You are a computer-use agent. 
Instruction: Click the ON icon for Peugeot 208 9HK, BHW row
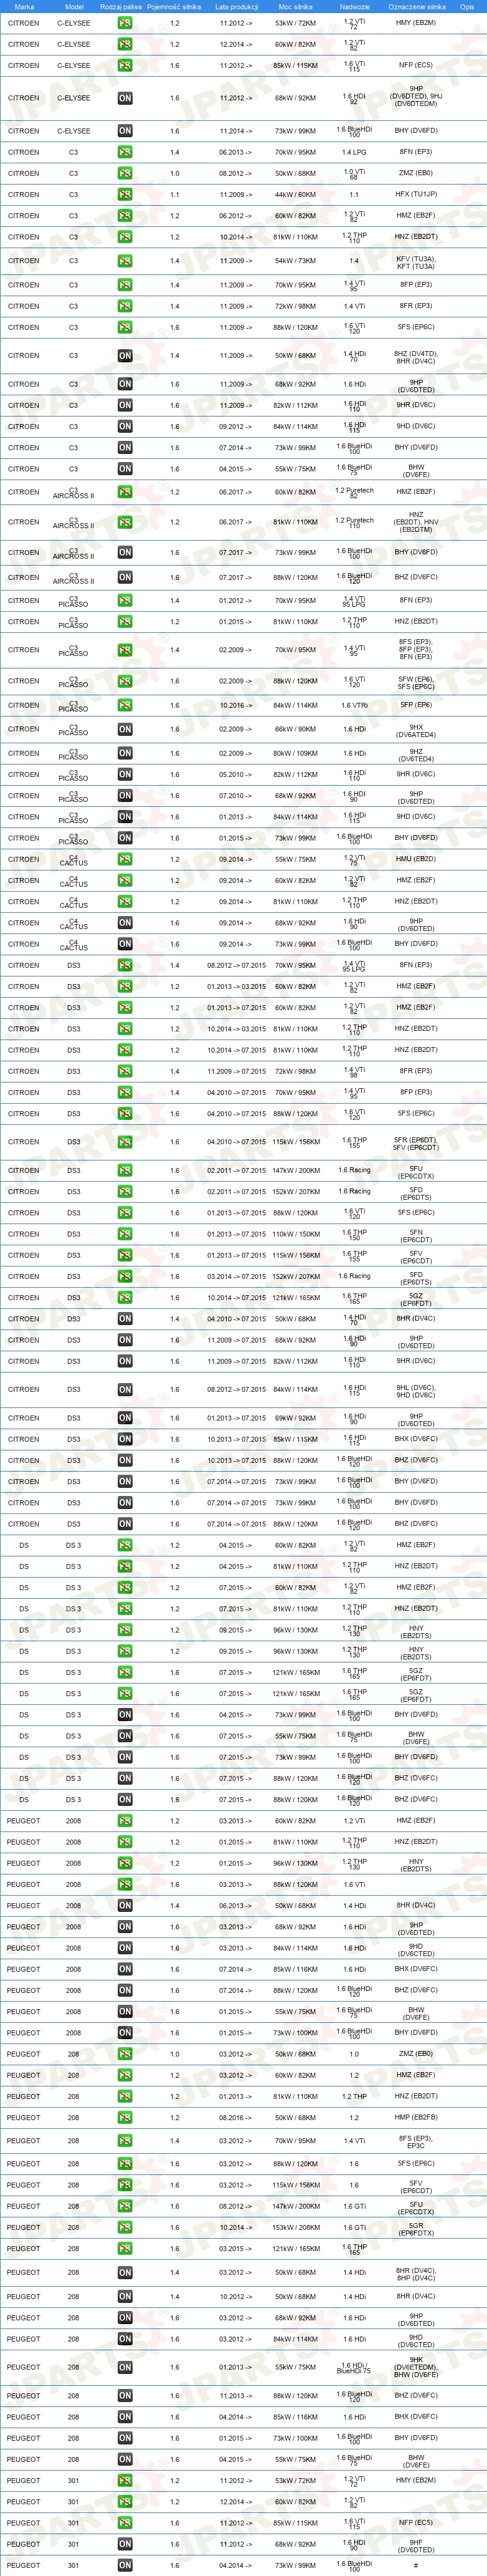125,2368
